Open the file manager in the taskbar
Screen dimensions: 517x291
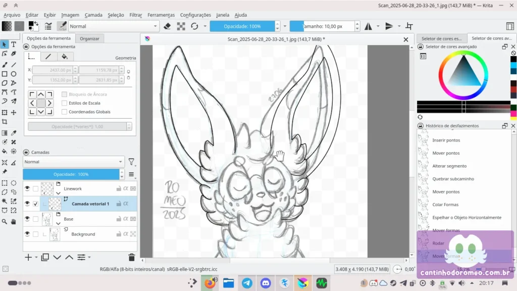tap(229, 283)
